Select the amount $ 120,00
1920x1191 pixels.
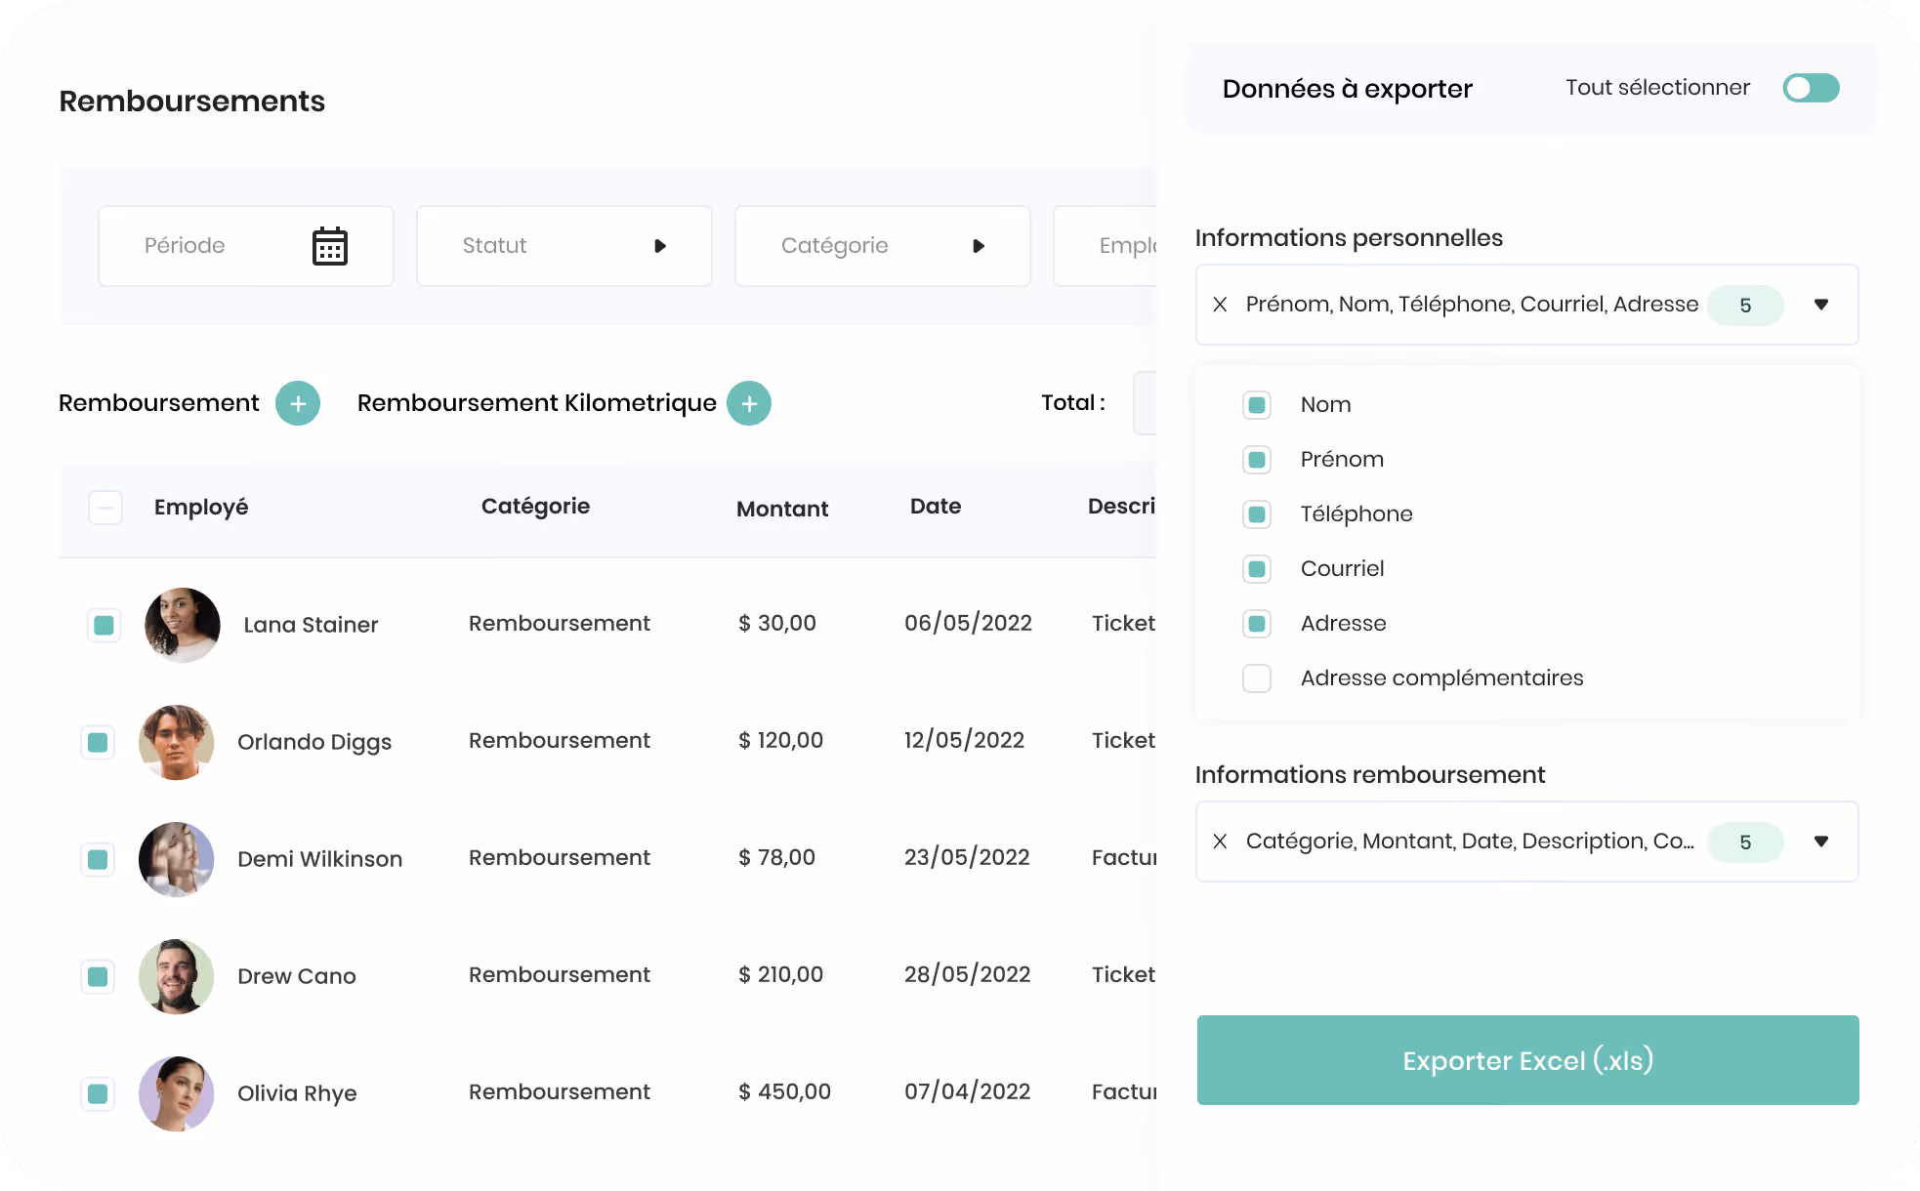click(x=780, y=740)
